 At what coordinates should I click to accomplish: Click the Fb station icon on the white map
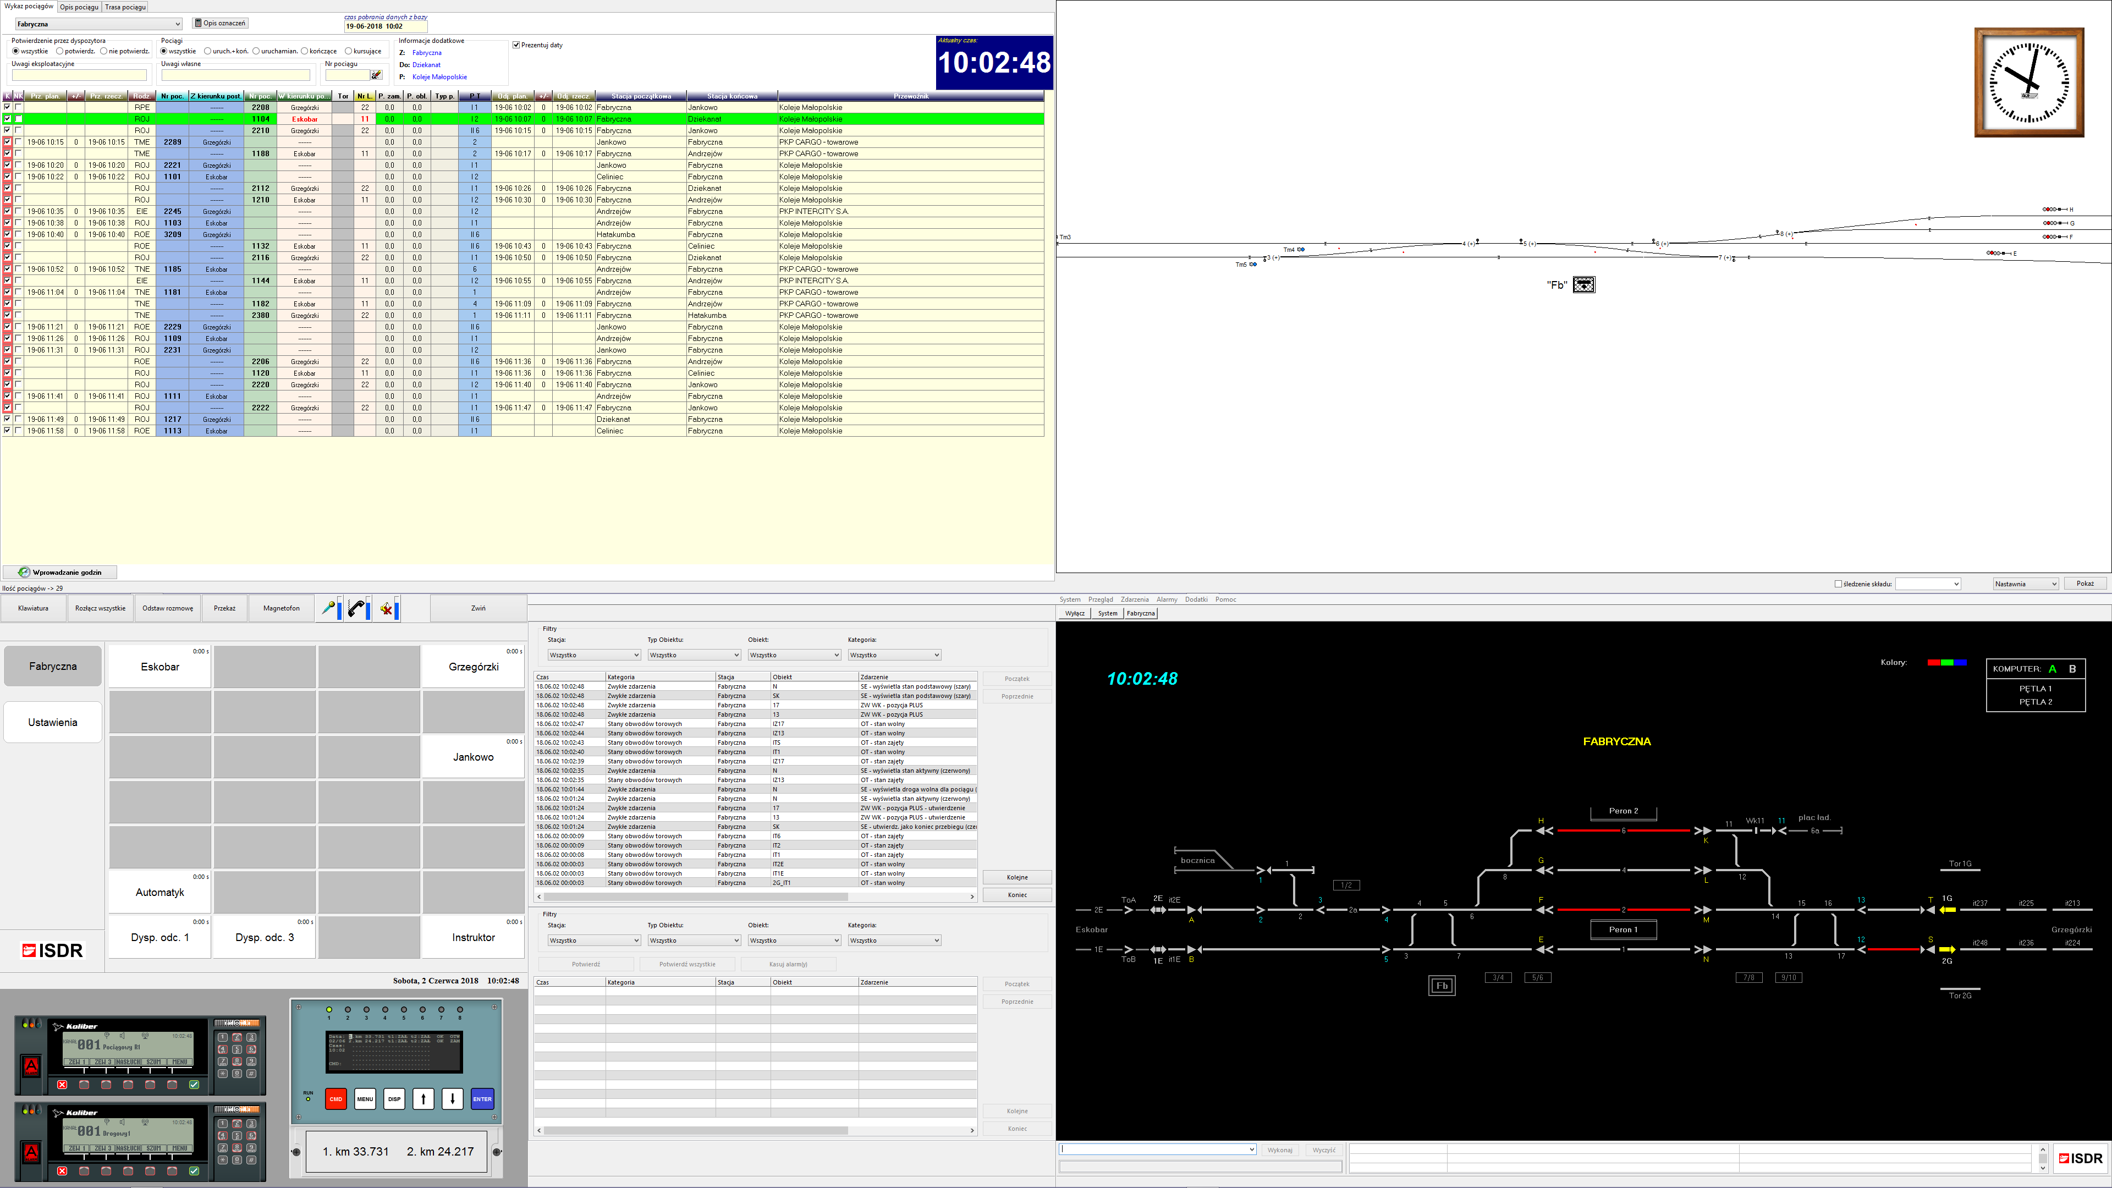click(1583, 284)
